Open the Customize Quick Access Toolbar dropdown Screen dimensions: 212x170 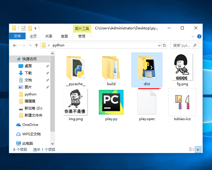35,28
